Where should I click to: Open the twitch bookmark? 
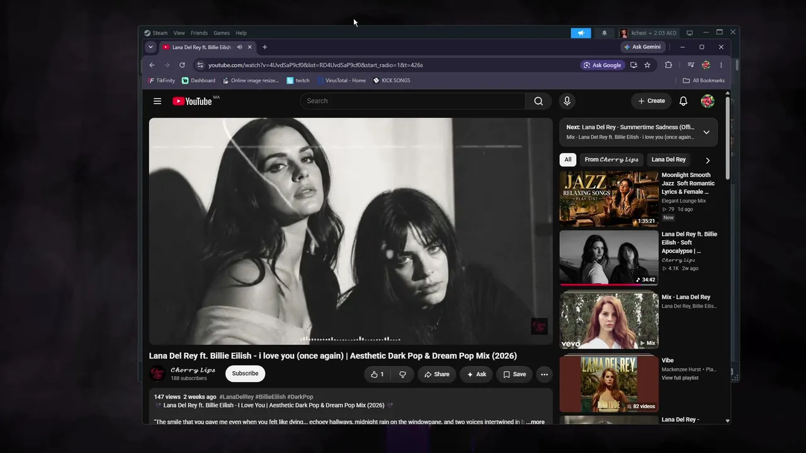point(298,81)
